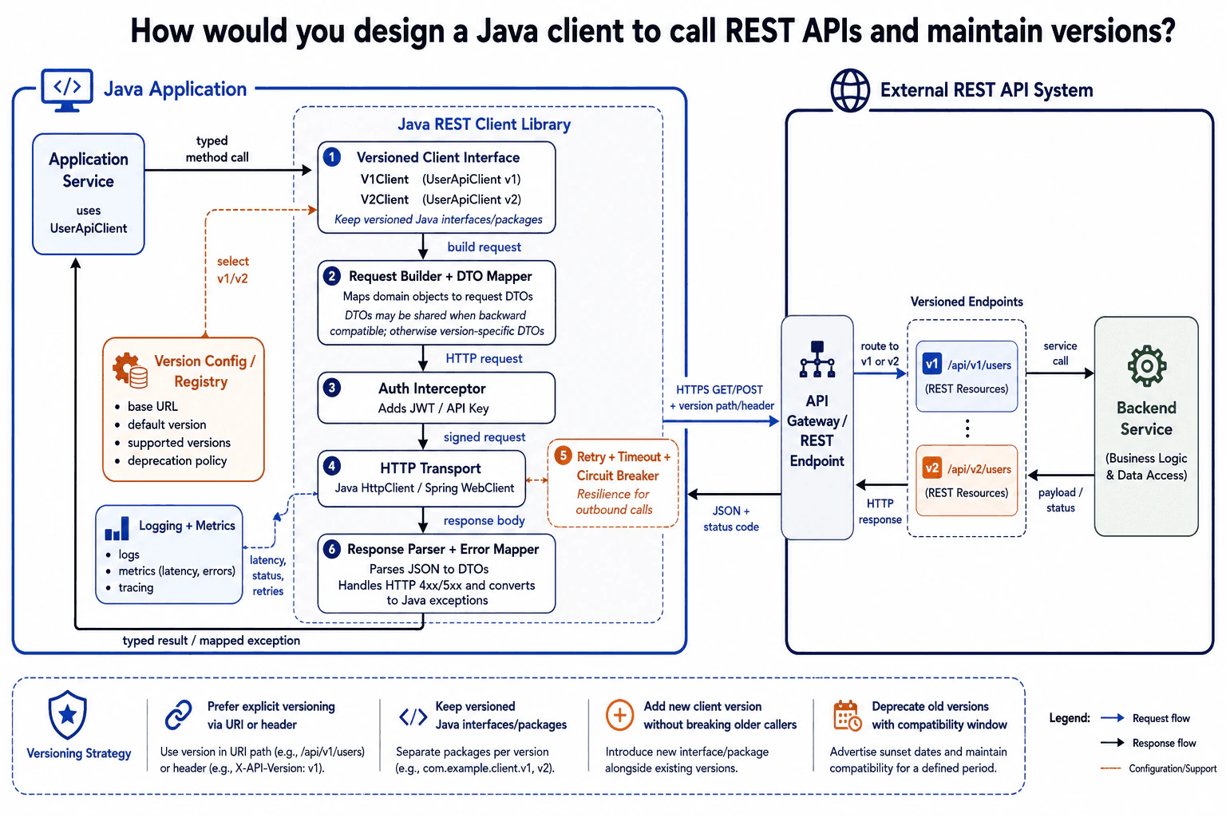
Task: Click the vertical ellipsis between v1 and v2 endpoints
Action: pyautogui.click(x=967, y=428)
